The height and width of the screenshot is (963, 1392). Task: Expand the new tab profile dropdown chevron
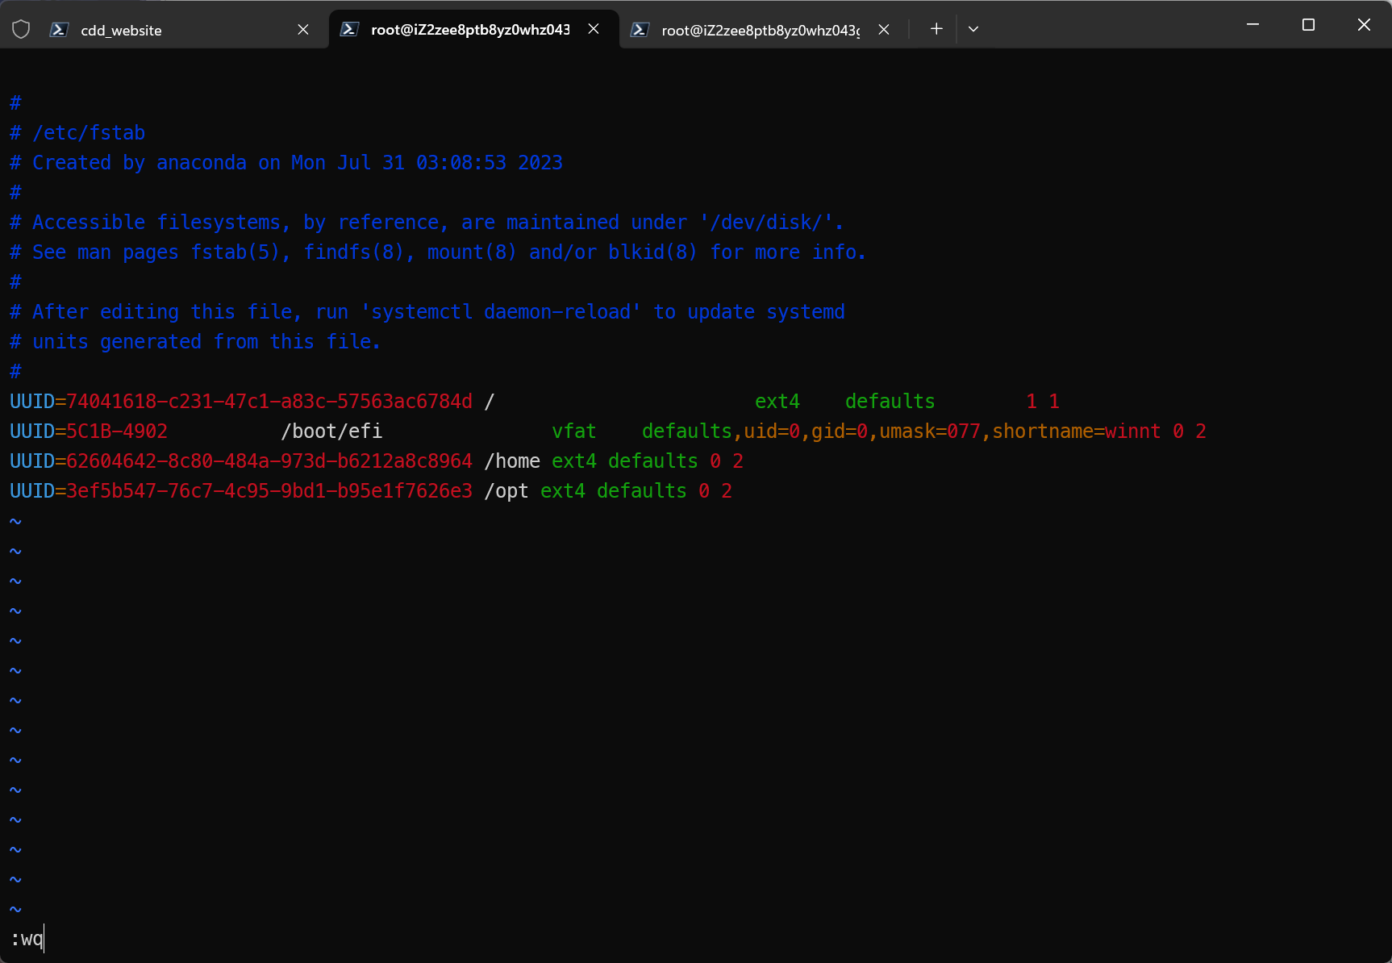[973, 29]
